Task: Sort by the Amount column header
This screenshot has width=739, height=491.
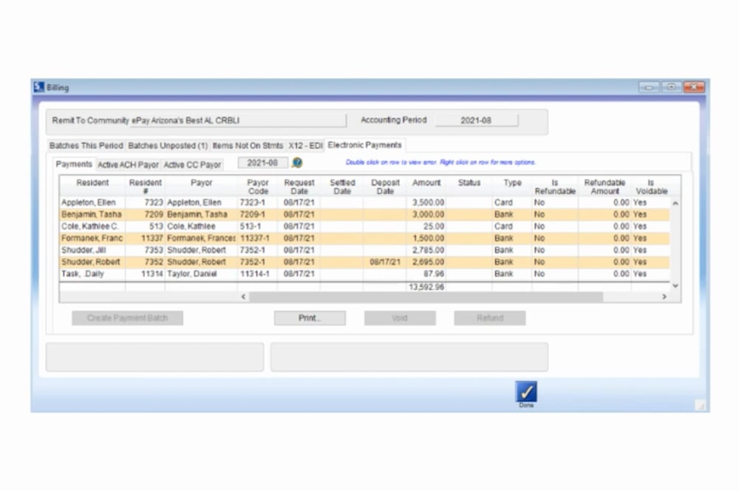Action: pos(426,182)
